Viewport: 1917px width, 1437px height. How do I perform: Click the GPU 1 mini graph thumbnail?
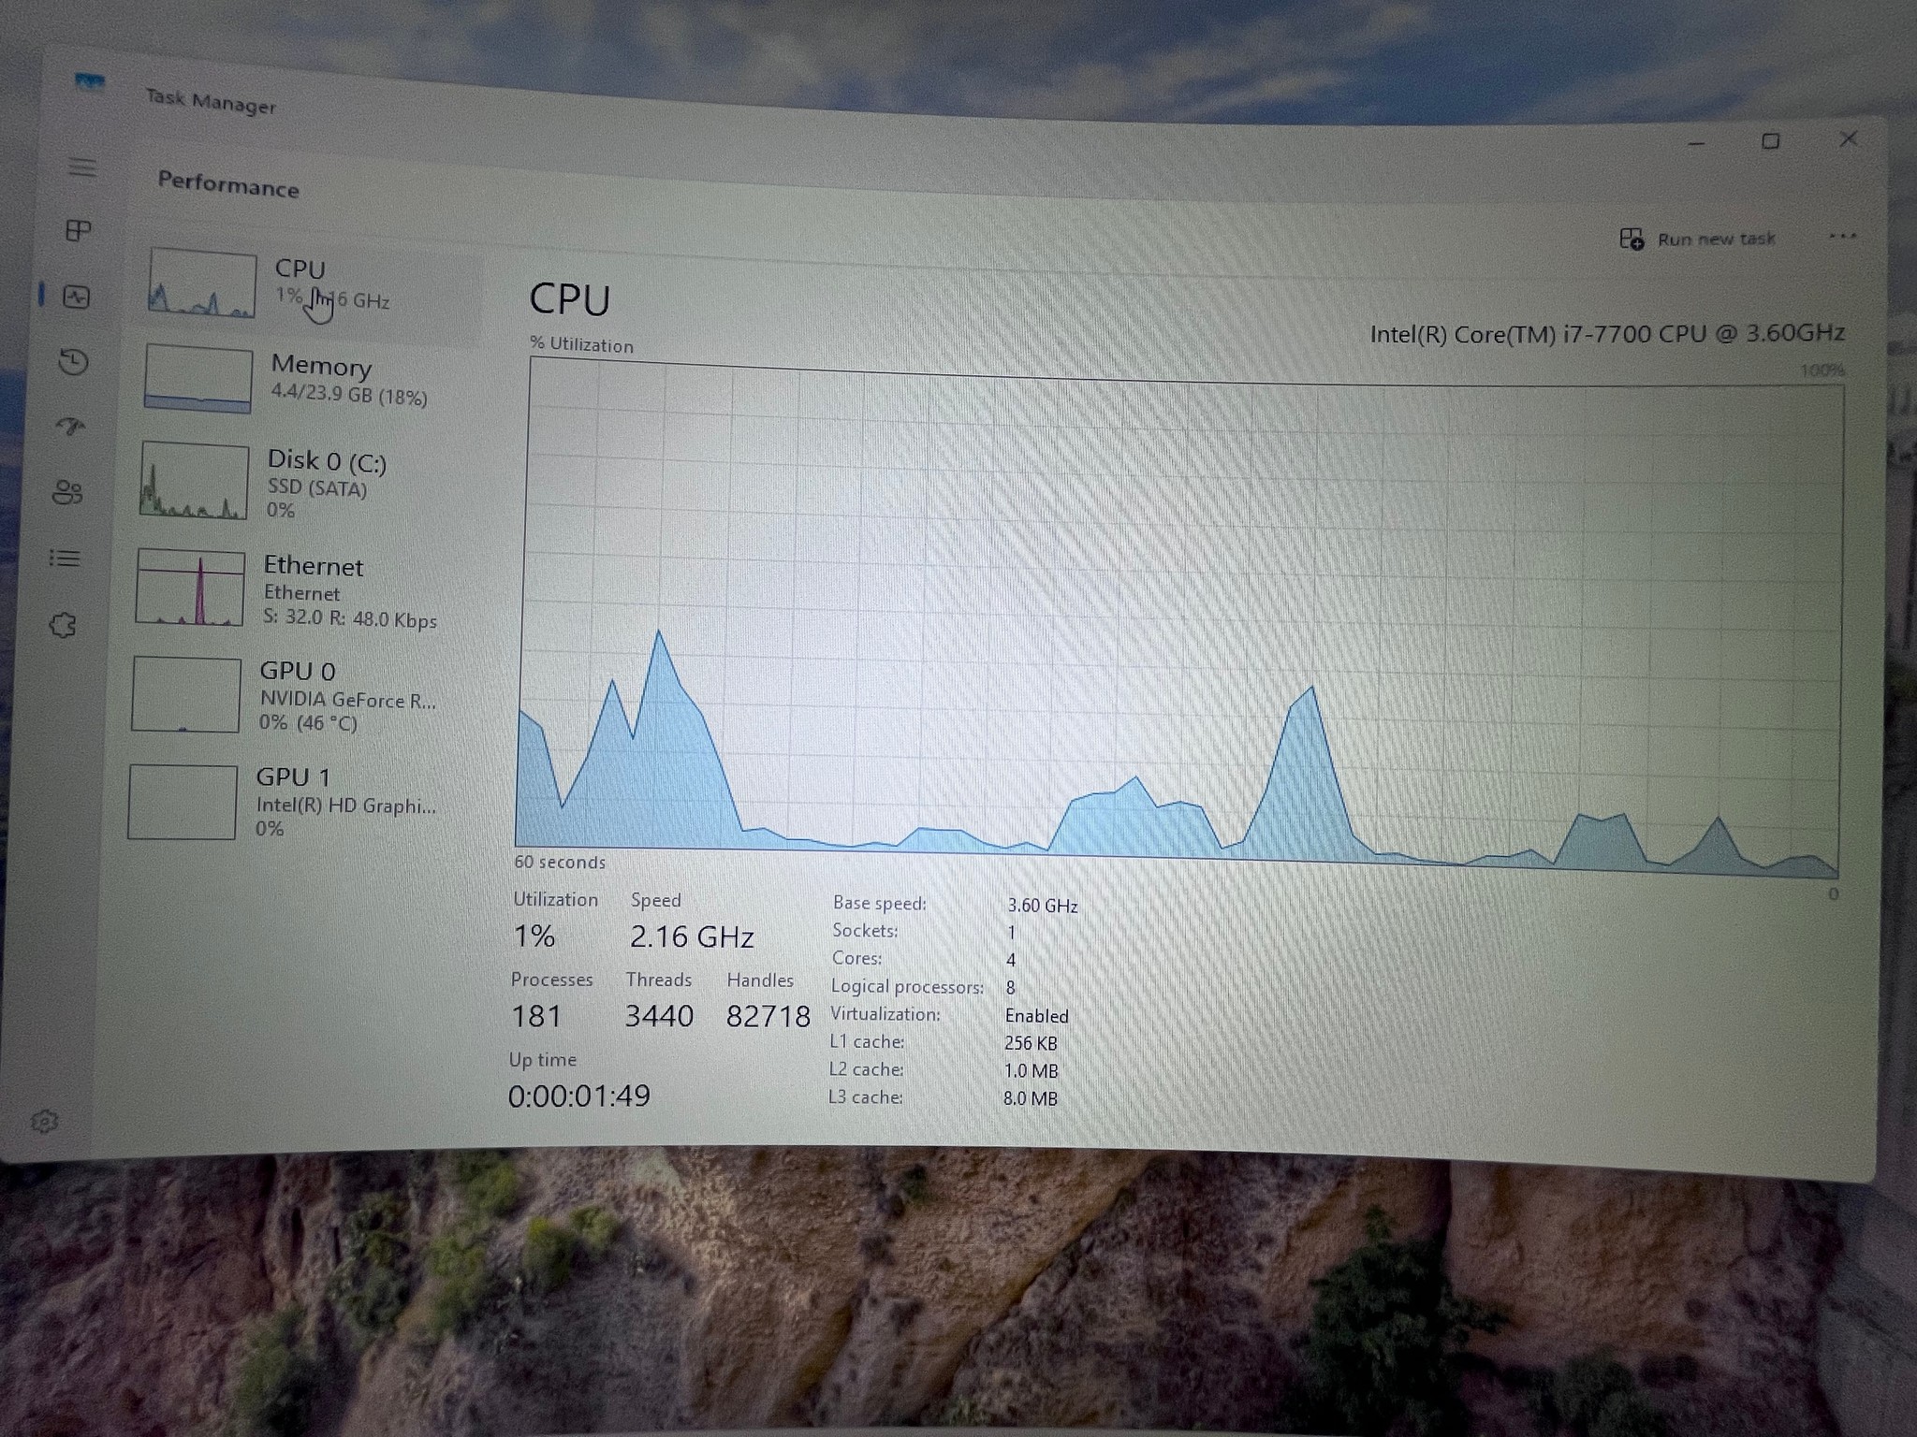tap(182, 803)
